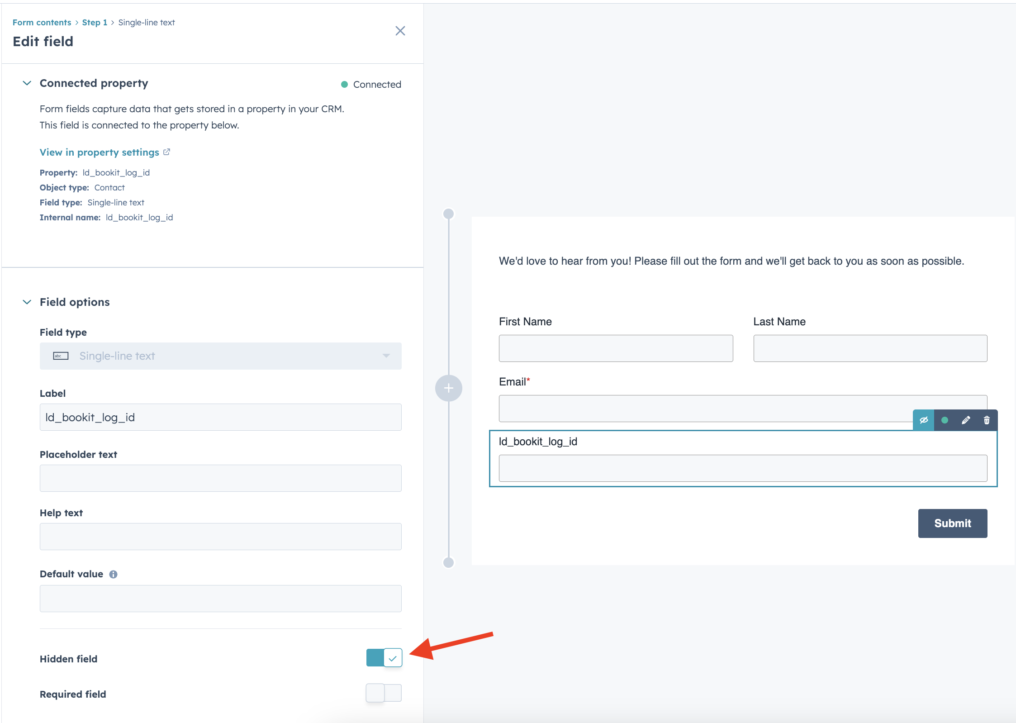
Task: Click the pencil edit icon on field toolbar
Action: pos(966,420)
